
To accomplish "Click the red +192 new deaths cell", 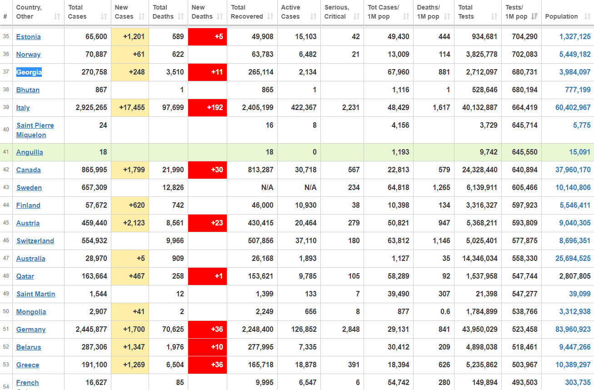I will [x=207, y=108].
